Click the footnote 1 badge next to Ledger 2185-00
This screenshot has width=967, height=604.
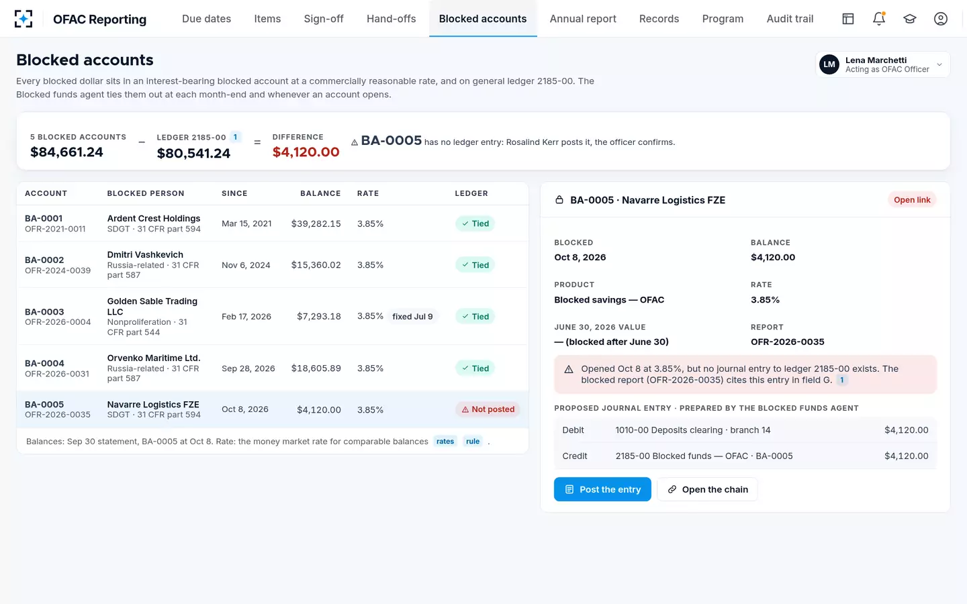click(235, 137)
